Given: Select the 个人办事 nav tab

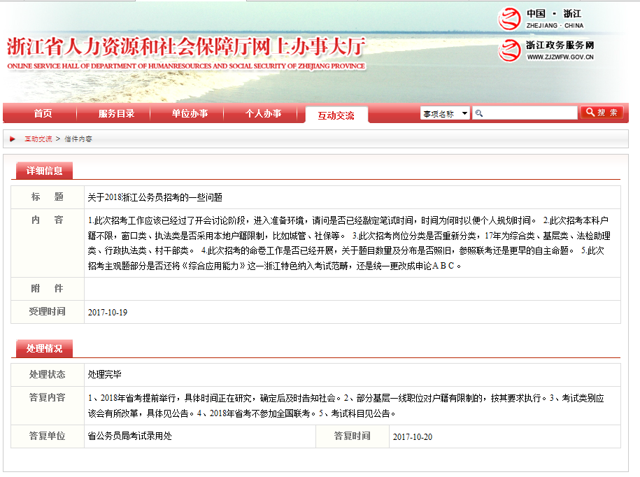Looking at the screenshot, I should (263, 113).
